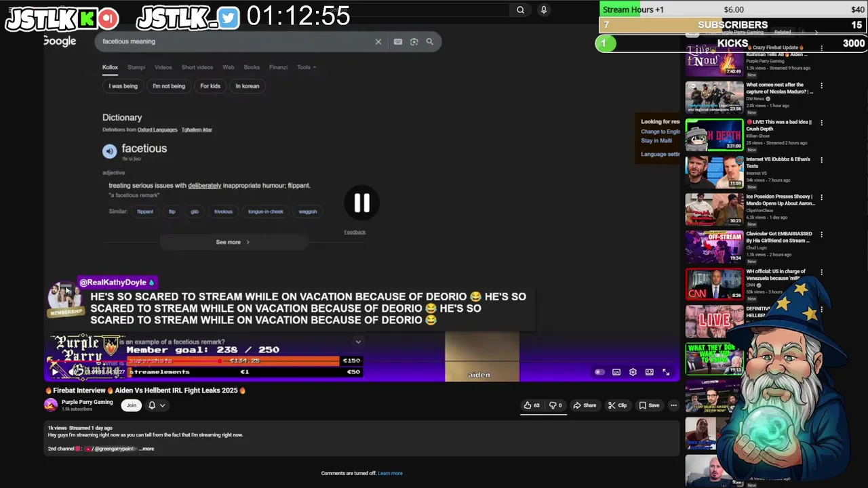Click the 'I was being' suggestion chip

[123, 86]
